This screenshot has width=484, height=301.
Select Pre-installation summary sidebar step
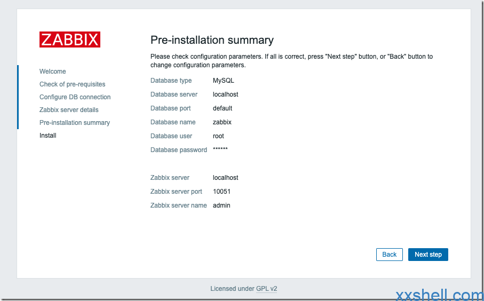click(75, 123)
